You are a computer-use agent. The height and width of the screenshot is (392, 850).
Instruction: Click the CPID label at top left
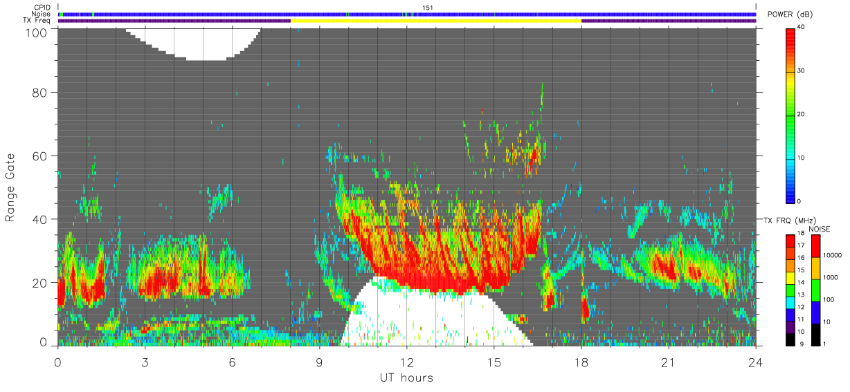tap(43, 8)
